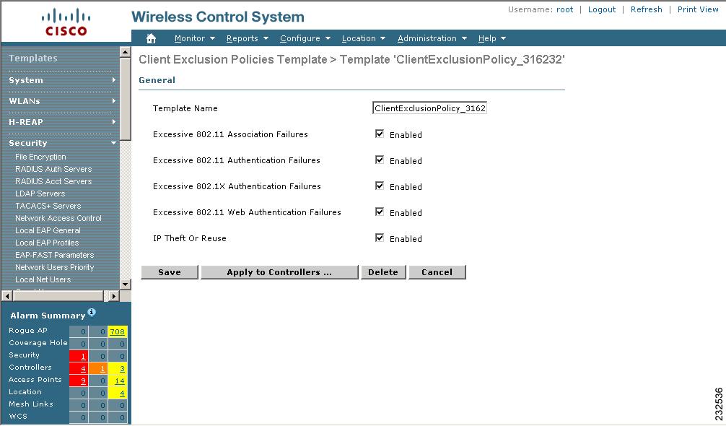Open the Monitor menu
The height and width of the screenshot is (426, 726).
194,38
